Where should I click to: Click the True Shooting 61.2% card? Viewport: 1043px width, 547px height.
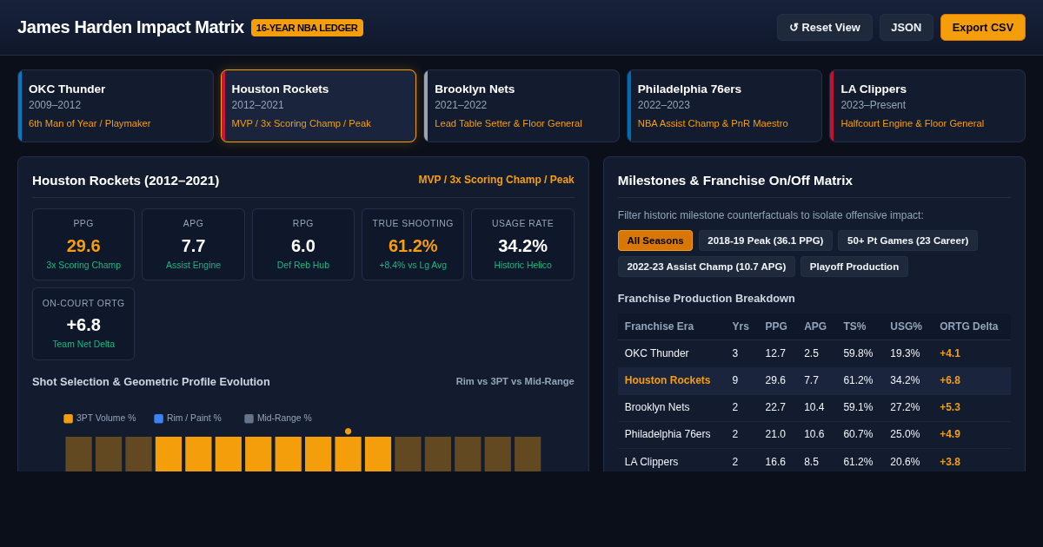pyautogui.click(x=413, y=245)
